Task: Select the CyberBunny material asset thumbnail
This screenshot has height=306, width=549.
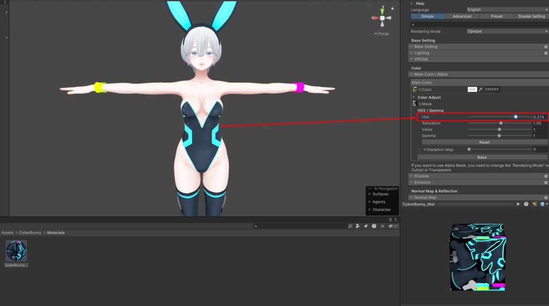Action: (16, 251)
